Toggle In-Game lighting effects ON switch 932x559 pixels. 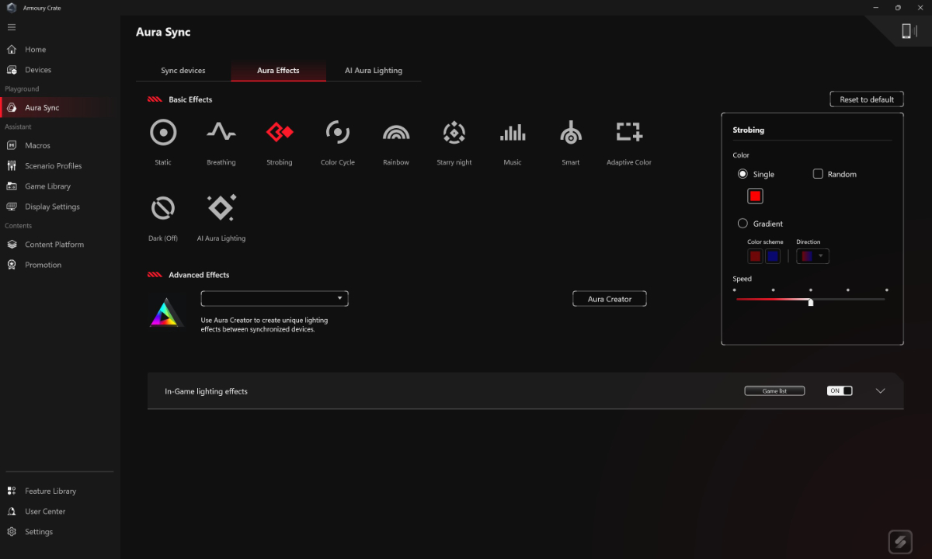pyautogui.click(x=840, y=391)
